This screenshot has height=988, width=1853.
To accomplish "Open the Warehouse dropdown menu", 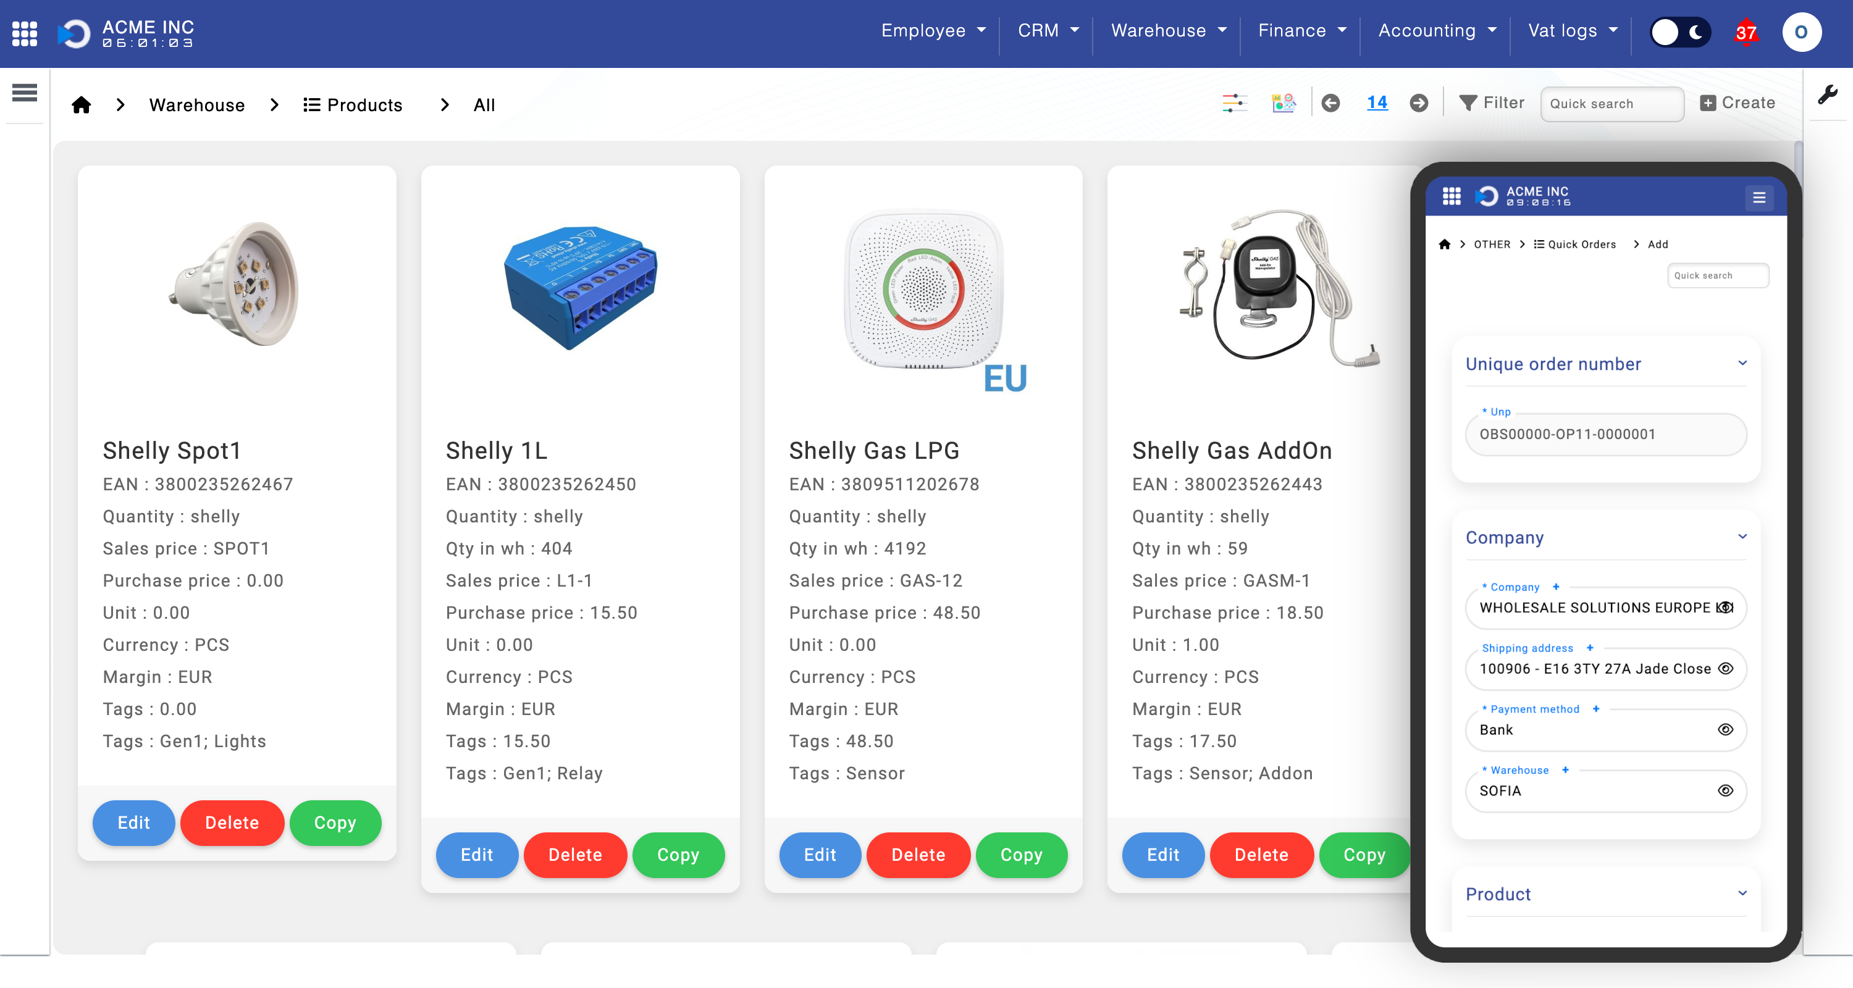I will coord(1168,30).
